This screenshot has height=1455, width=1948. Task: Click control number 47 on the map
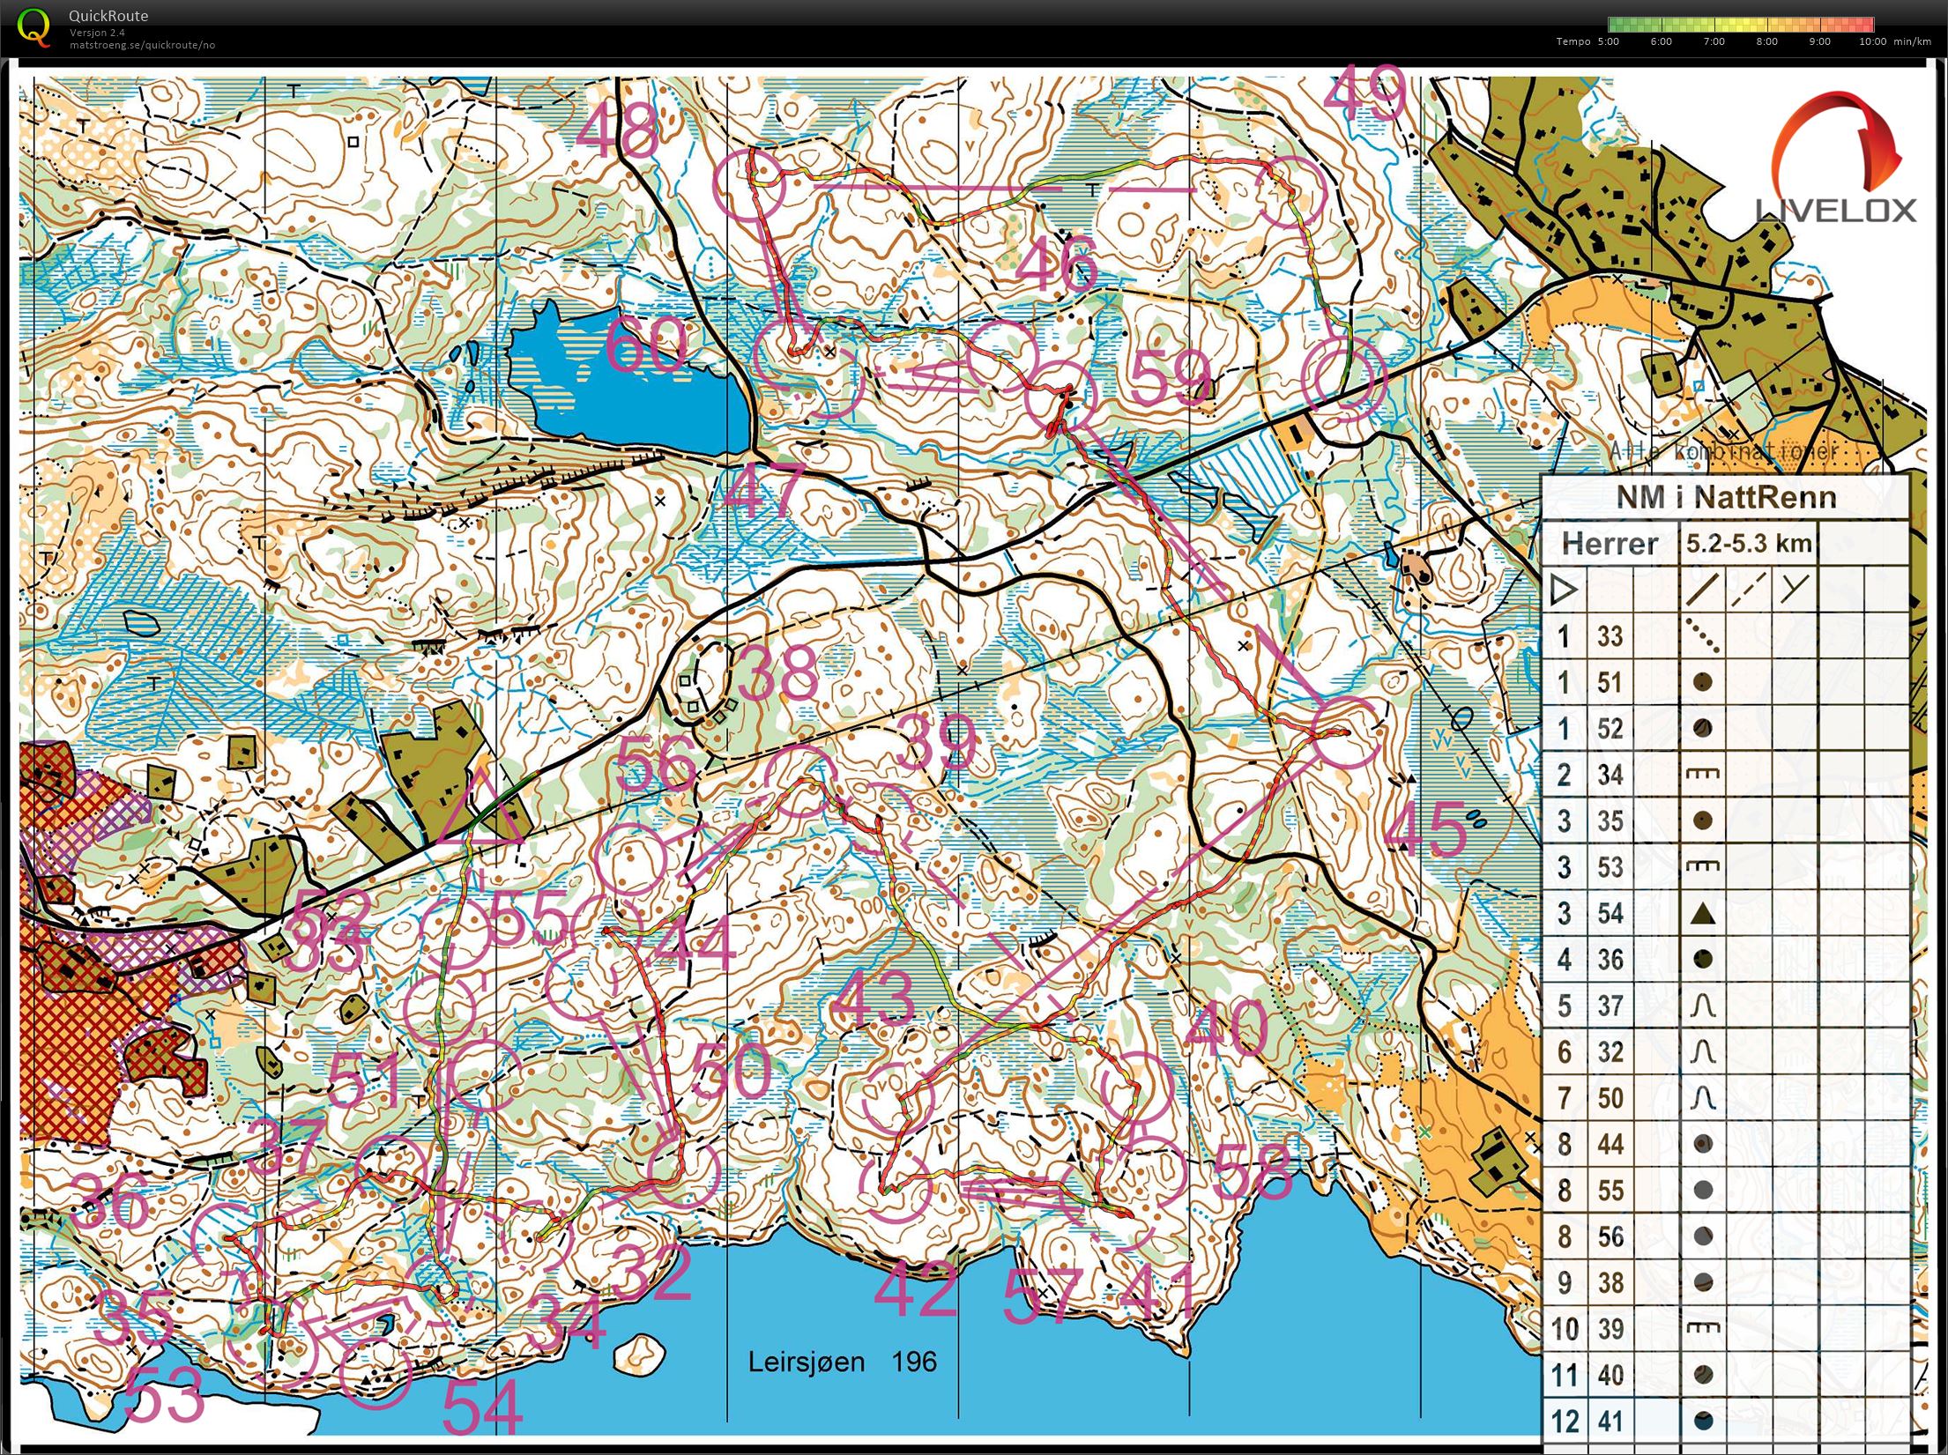(763, 490)
